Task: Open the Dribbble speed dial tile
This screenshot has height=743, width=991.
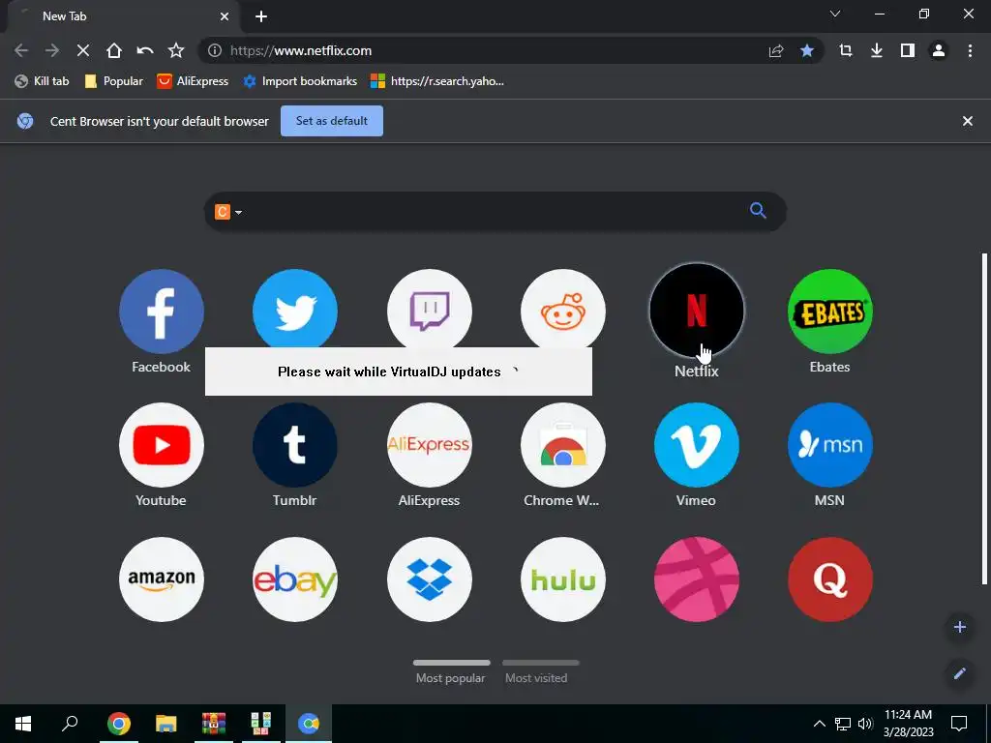Action: pyautogui.click(x=697, y=580)
